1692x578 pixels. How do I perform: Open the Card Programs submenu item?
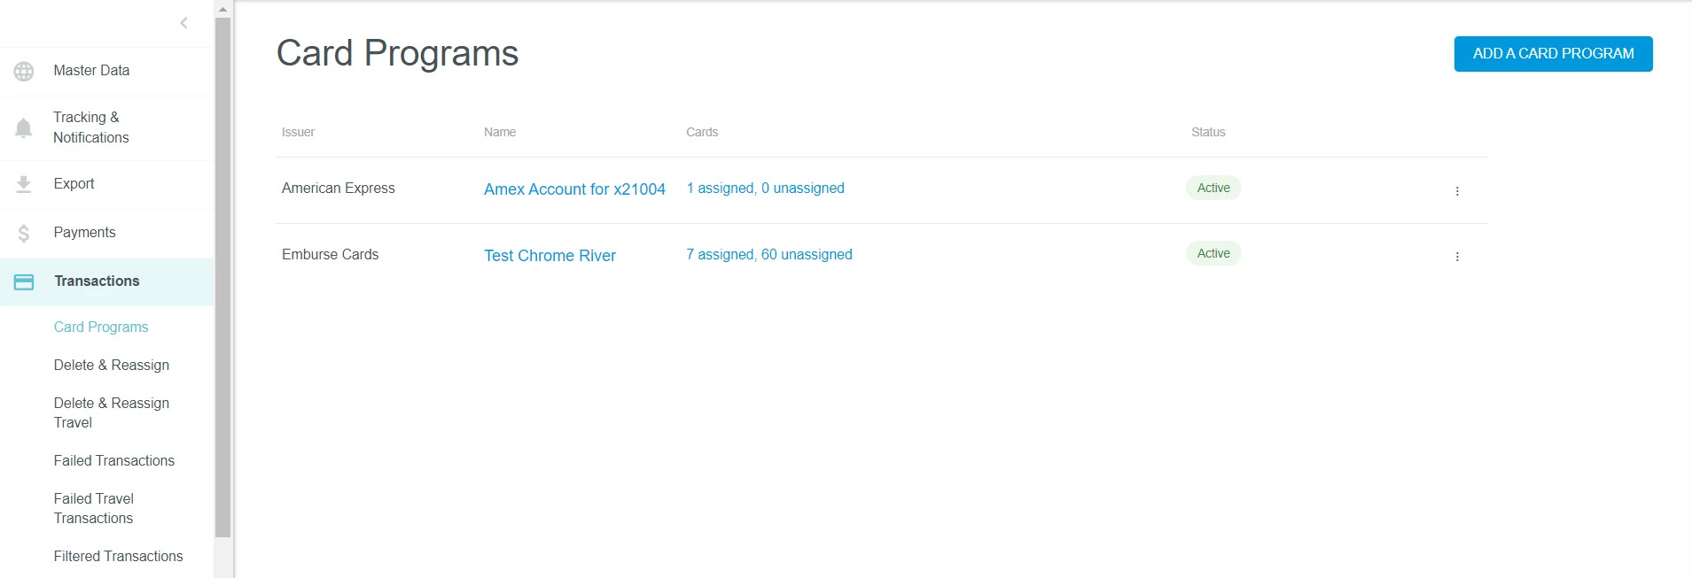[101, 327]
